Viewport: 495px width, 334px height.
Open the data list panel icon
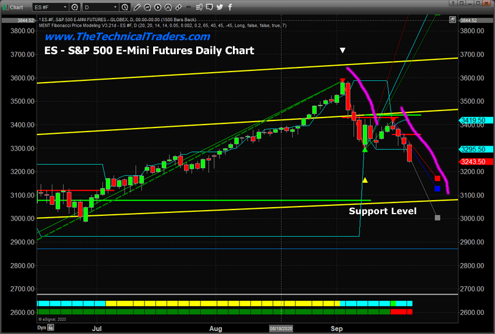[x=199, y=7]
